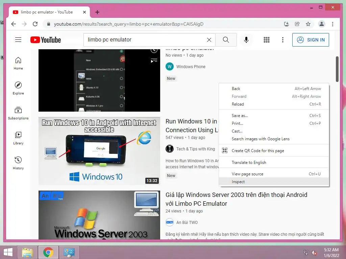Open YouTube settings three-dot menu
Image resolution: width=346 pixels, height=259 pixels.
coord(283,40)
